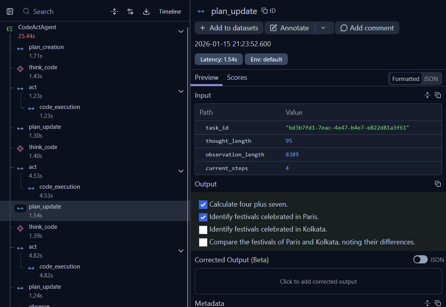The width and height of the screenshot is (446, 307).
Task: Click to add corrected output field
Action: tap(318, 281)
